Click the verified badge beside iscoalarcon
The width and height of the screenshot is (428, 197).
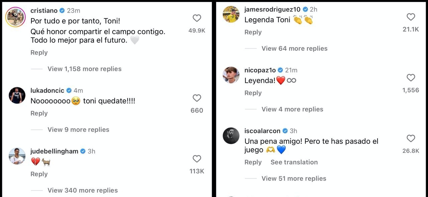285,131
